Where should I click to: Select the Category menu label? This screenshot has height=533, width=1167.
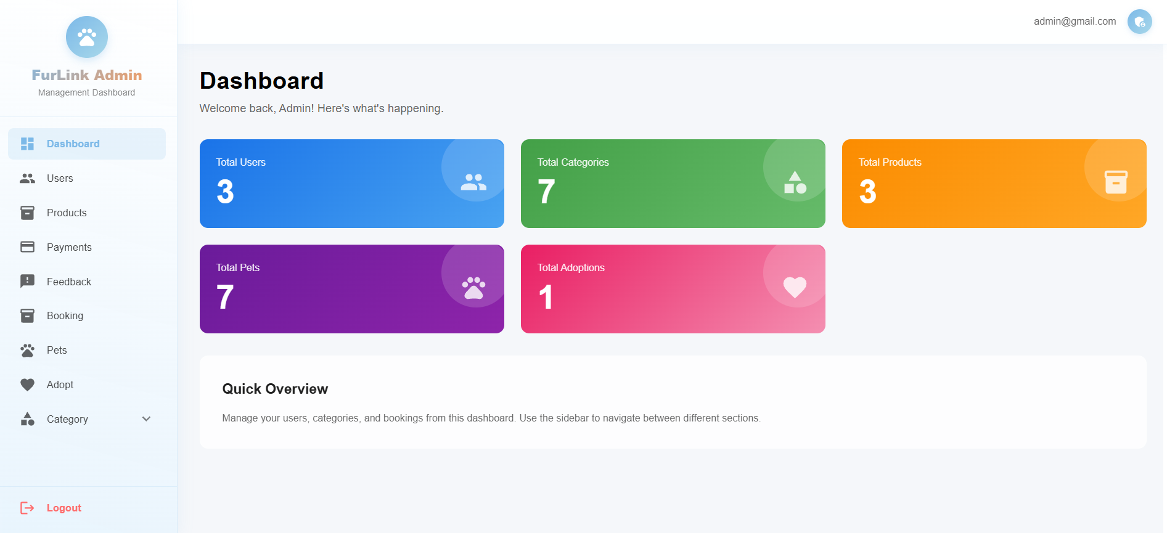tap(67, 419)
